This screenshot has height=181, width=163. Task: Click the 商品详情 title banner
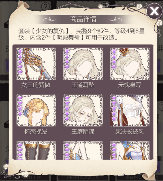pos(83,19)
